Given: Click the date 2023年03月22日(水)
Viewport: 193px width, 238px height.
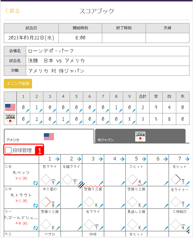Looking at the screenshot, I should click(x=31, y=38).
